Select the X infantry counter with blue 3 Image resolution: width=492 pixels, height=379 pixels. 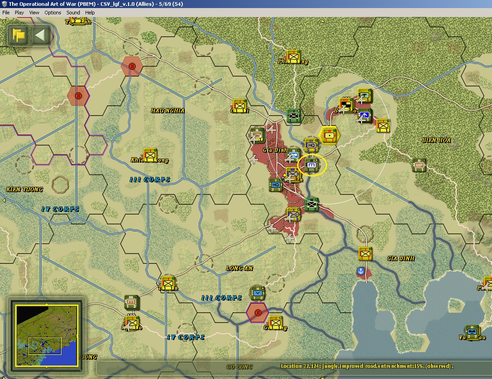pos(293,215)
